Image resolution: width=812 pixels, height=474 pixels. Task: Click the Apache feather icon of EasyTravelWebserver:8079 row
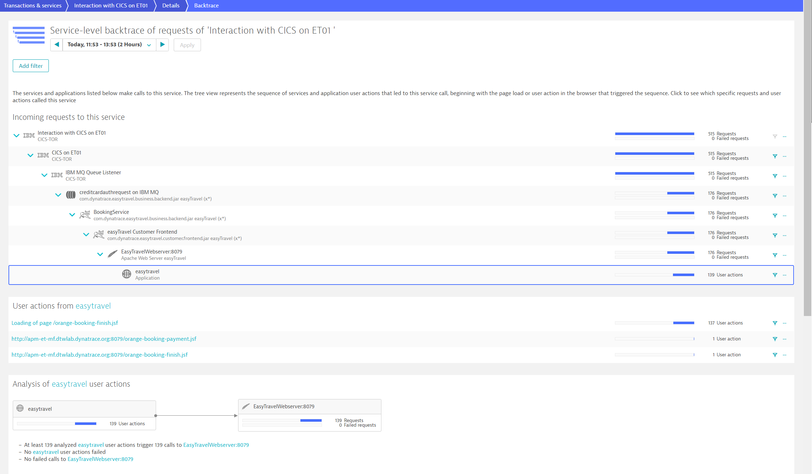[113, 254]
